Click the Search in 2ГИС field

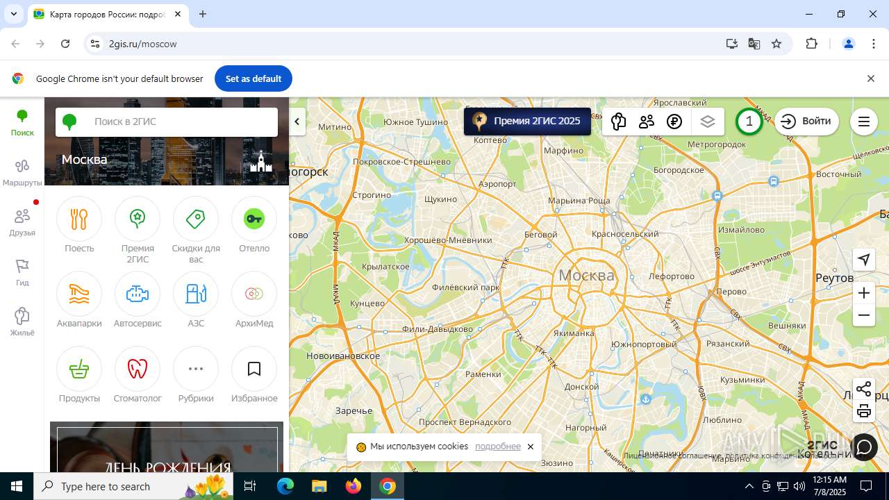point(167,122)
